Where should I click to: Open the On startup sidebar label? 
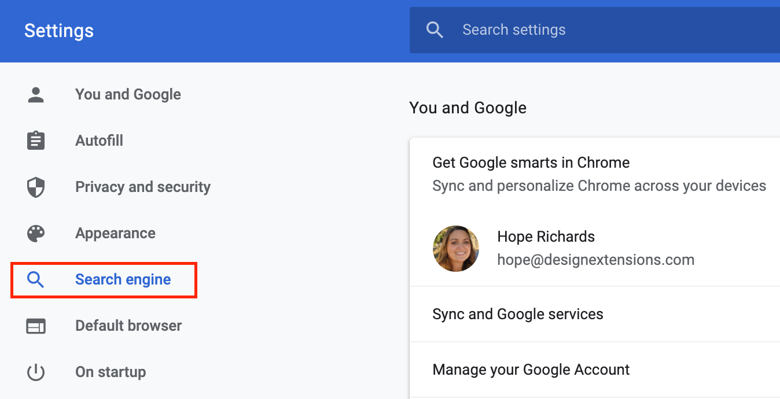coord(111,372)
